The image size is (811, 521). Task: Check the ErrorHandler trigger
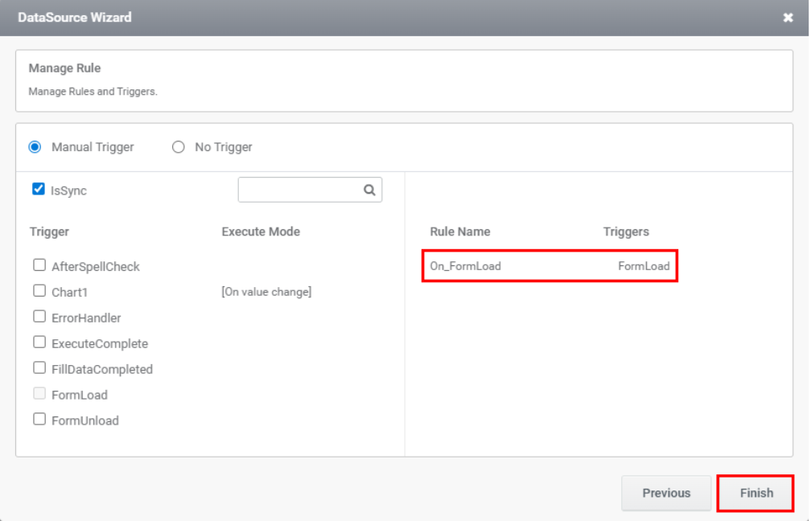[x=39, y=317]
